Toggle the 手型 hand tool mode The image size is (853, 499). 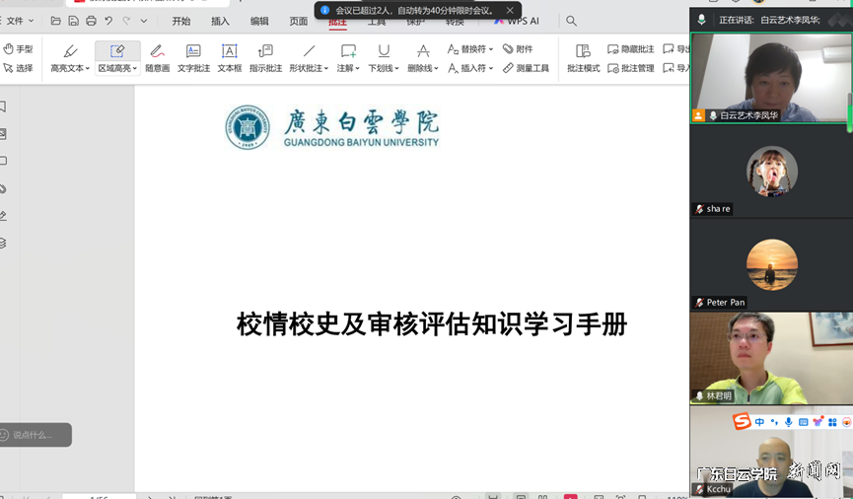[18, 48]
